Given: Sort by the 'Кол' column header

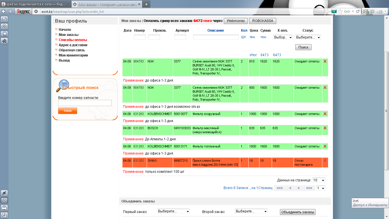Looking at the screenshot, I should click(244, 31).
